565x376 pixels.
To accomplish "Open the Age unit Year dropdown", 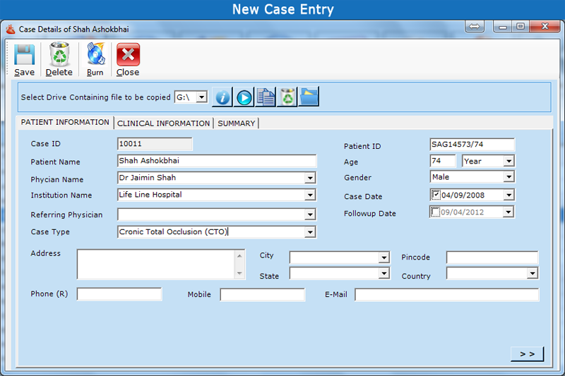I will click(509, 161).
